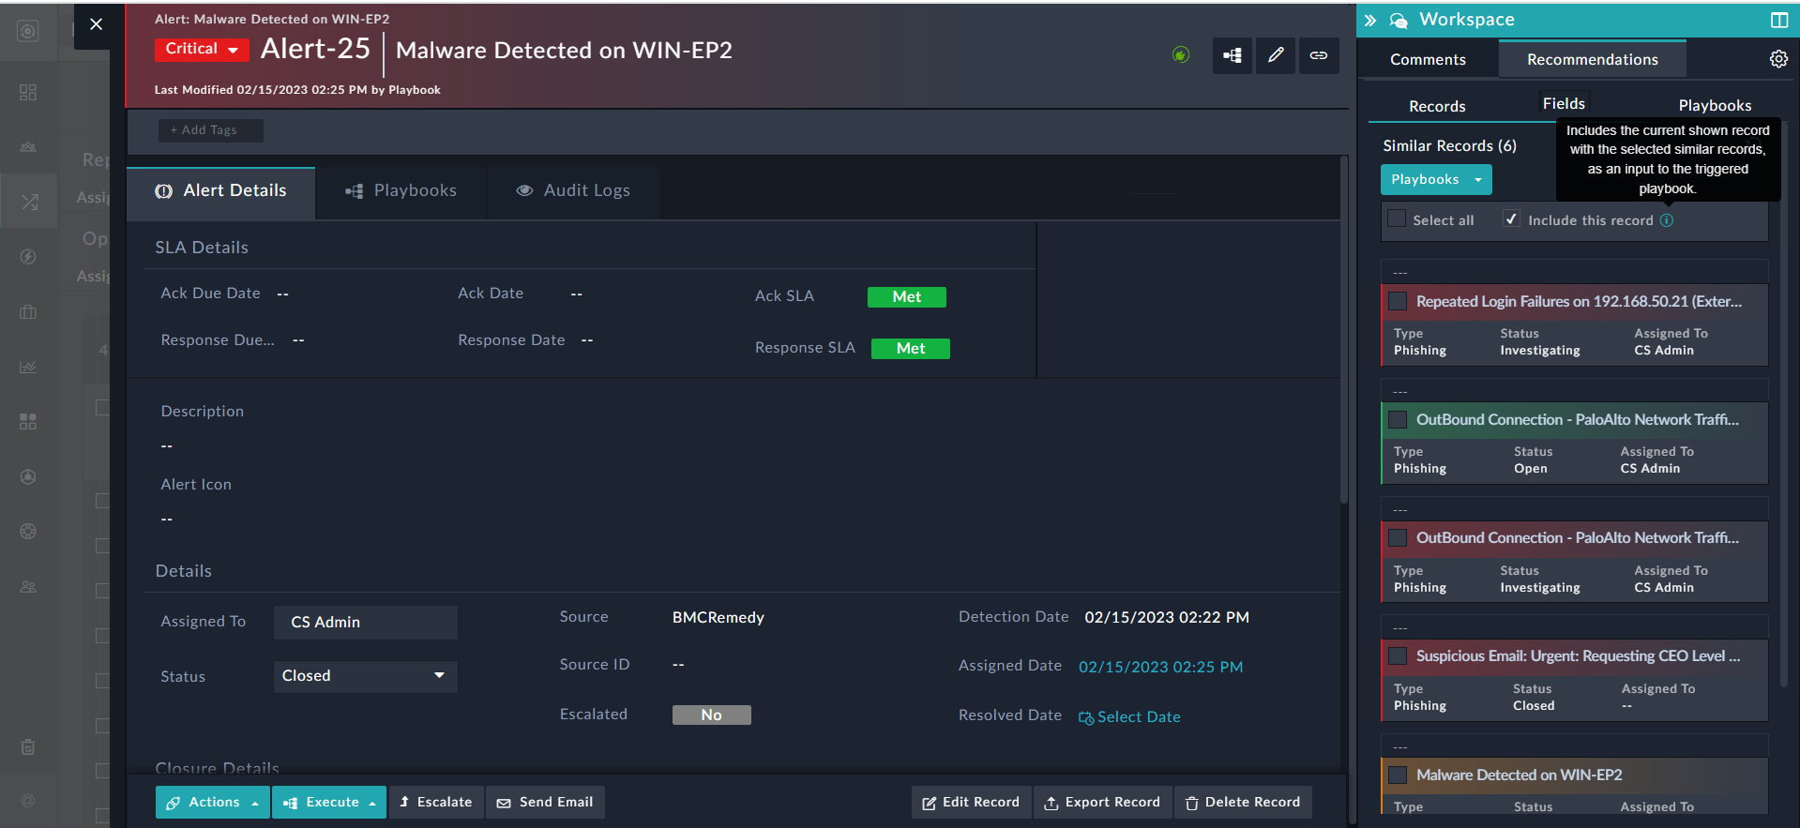
Task: Open the Playbooks tab next to Alert Details
Action: [401, 191]
